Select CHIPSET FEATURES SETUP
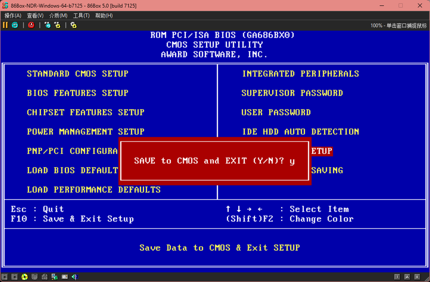The height and width of the screenshot is (282, 430). 85,112
